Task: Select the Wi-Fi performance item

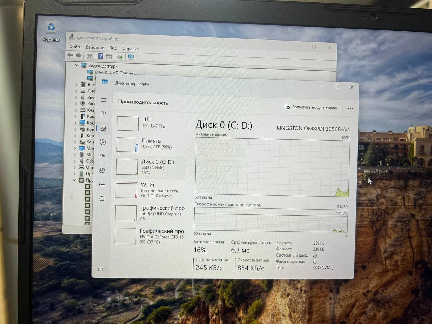Action: point(150,190)
